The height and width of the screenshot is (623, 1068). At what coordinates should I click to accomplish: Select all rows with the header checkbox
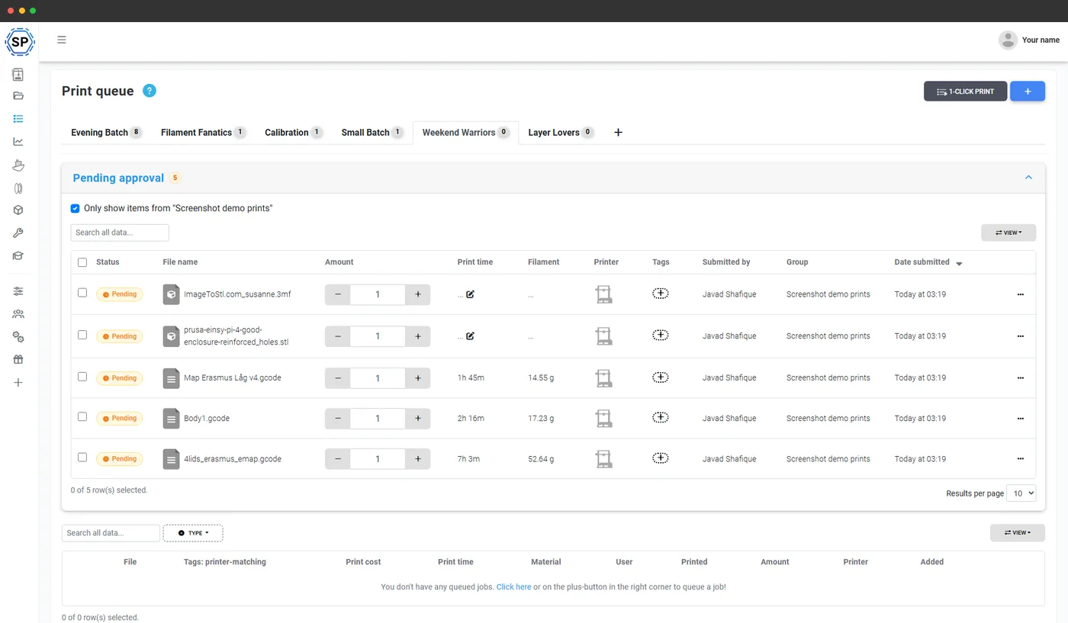(82, 262)
